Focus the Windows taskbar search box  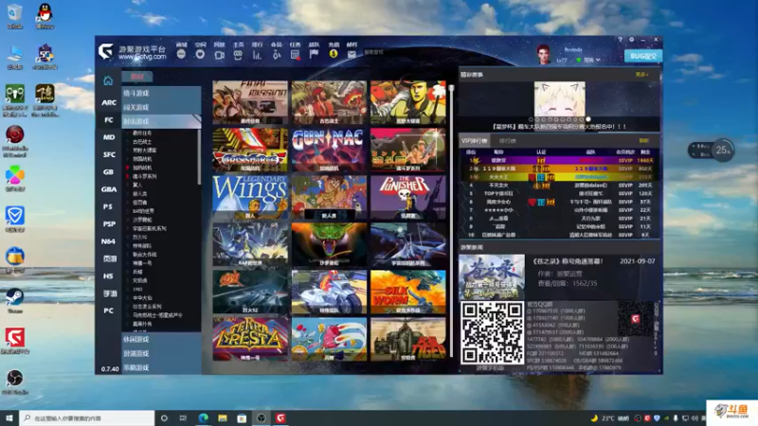[87, 418]
